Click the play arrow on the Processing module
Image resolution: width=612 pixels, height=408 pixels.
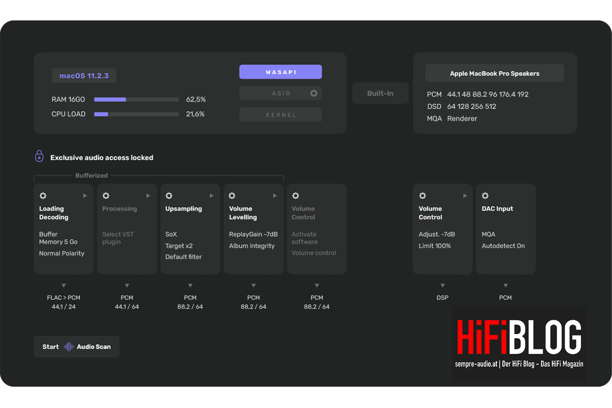tap(148, 195)
